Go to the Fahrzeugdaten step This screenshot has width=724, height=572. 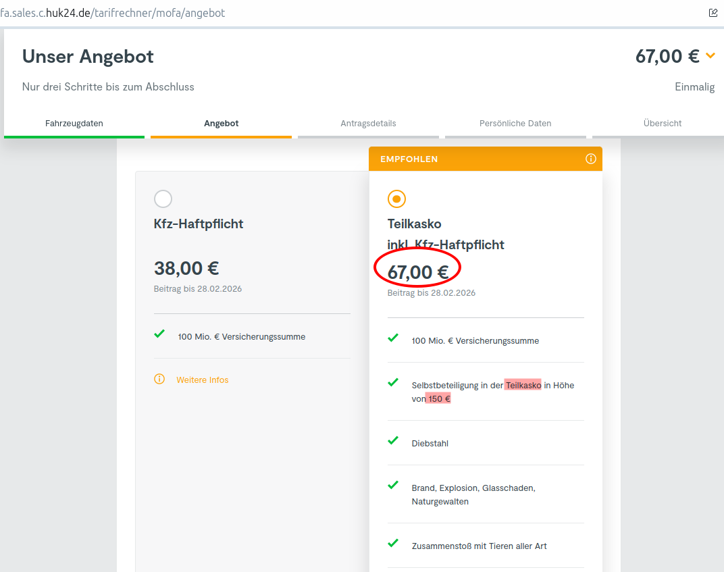[x=74, y=124]
